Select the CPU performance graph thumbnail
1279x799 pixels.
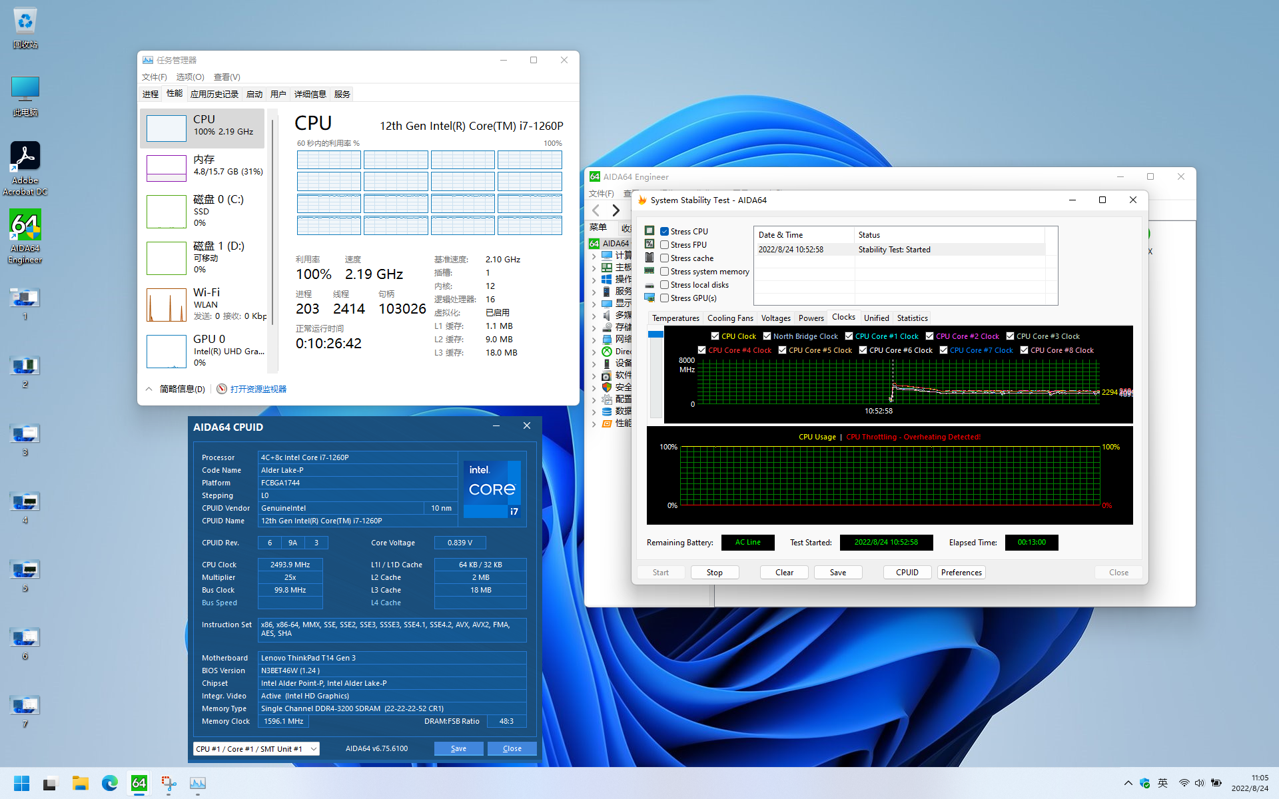pos(166,129)
